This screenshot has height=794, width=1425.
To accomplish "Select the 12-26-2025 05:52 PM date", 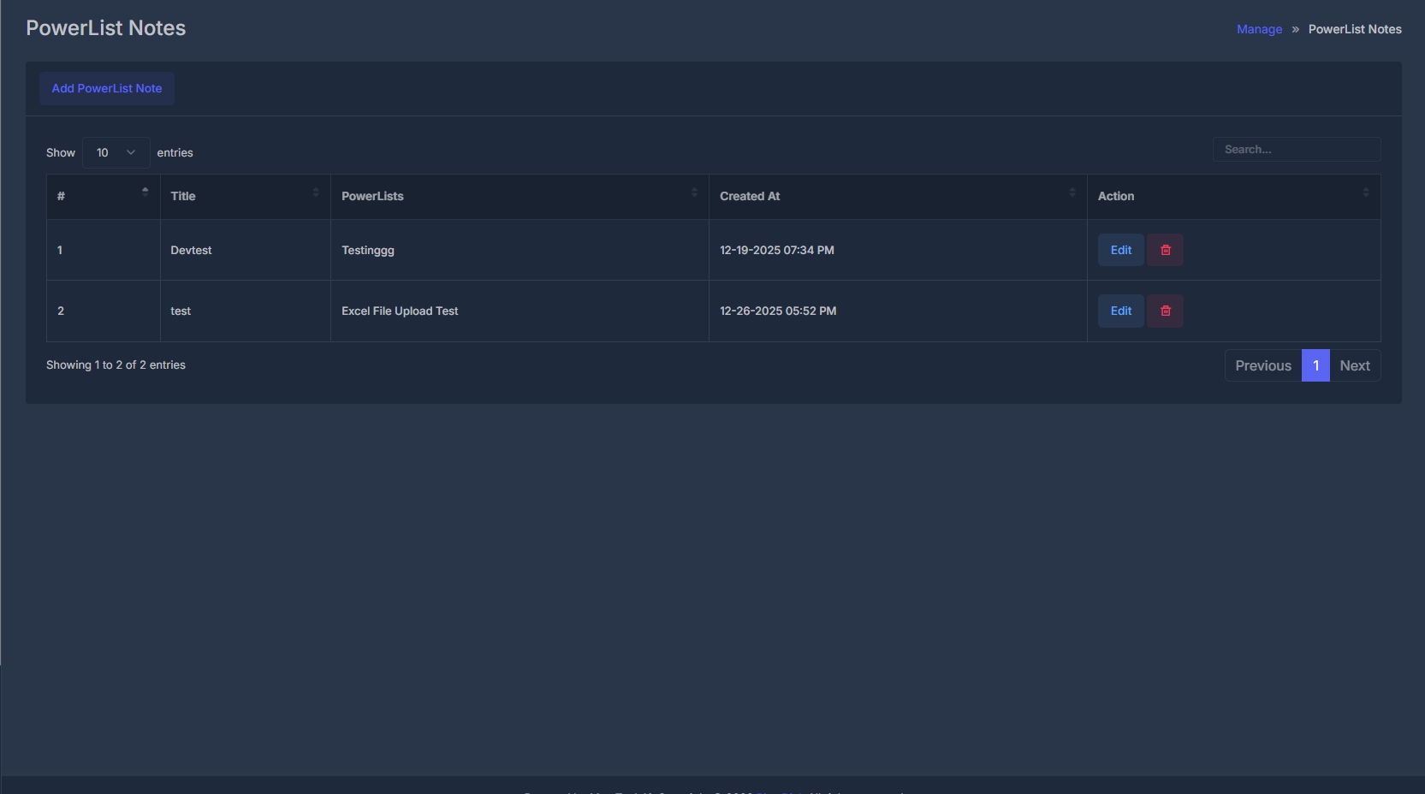I will pos(778,311).
